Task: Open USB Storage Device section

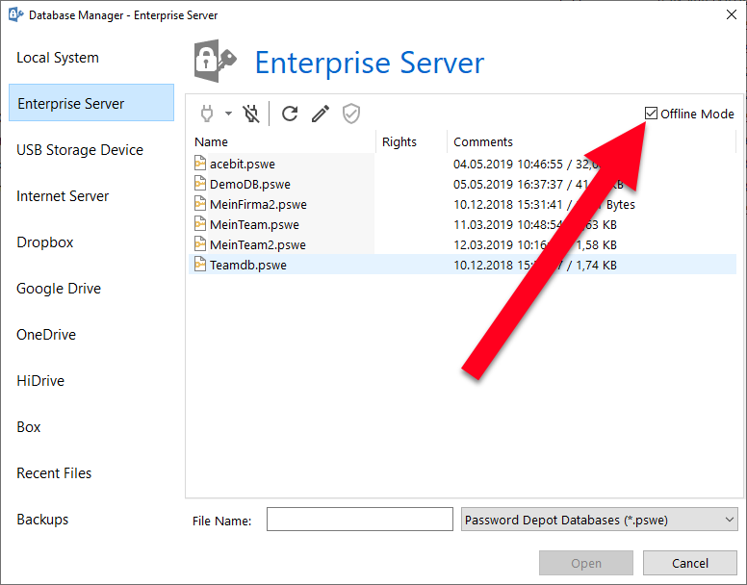Action: point(91,150)
